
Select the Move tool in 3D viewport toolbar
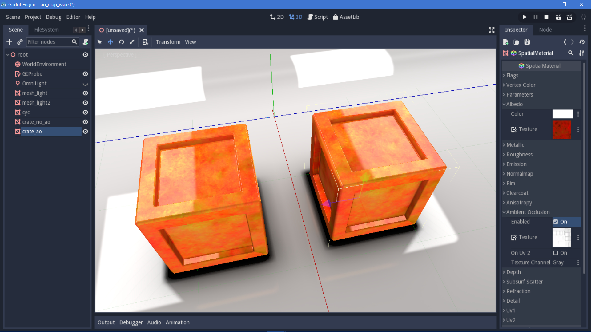tap(110, 42)
